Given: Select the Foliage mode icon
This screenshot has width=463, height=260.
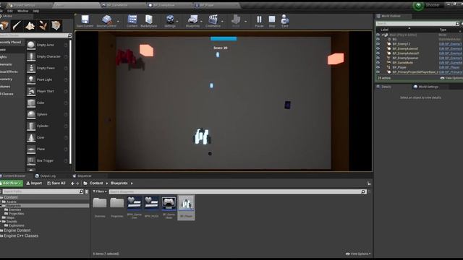Looking at the screenshot, I should click(x=43, y=26).
